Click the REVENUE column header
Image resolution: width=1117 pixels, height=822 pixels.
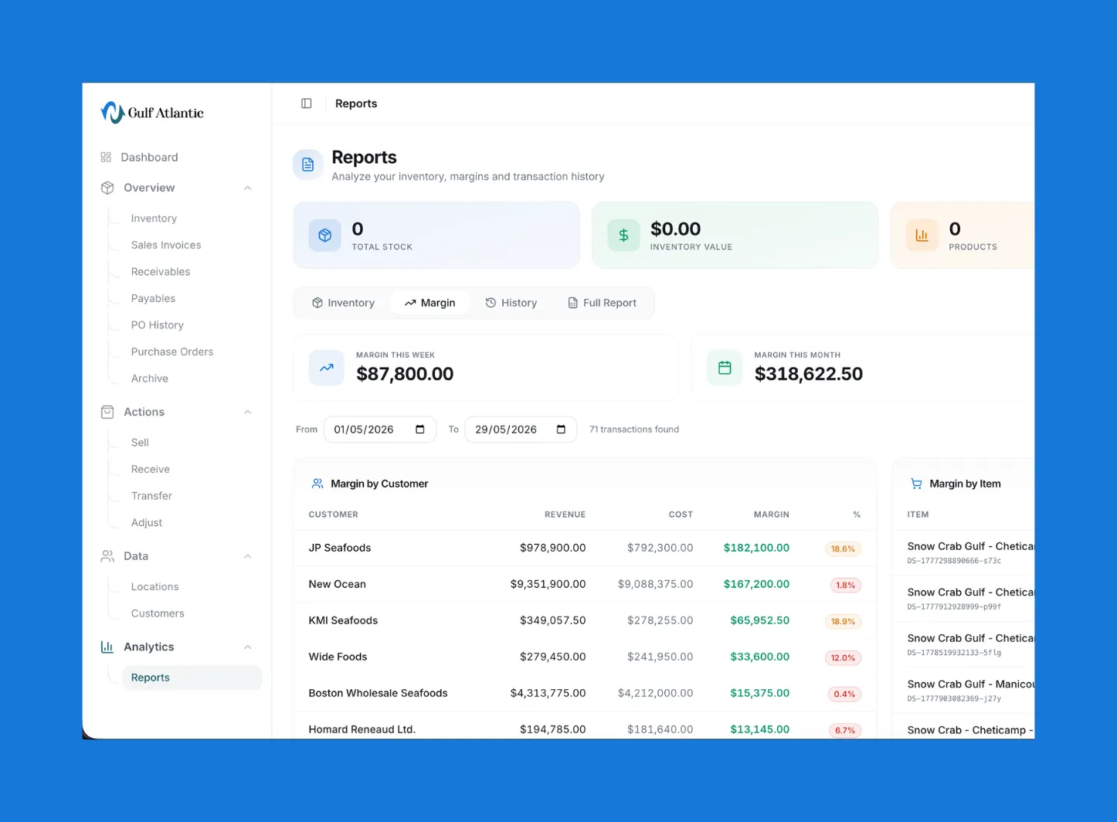point(565,515)
